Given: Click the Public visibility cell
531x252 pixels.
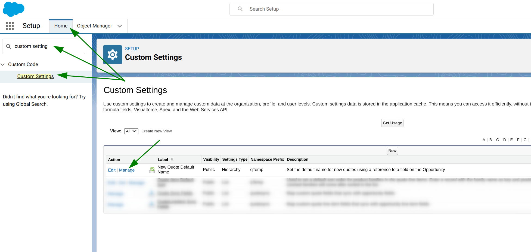Looking at the screenshot, I should (x=209, y=170).
